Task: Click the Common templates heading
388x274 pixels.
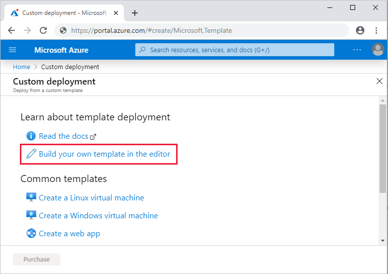Action: pyautogui.click(x=64, y=179)
